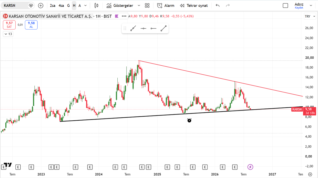Grab the drawing toolbar drag handle
Screen dimensions: 318x178
tap(125, 28)
